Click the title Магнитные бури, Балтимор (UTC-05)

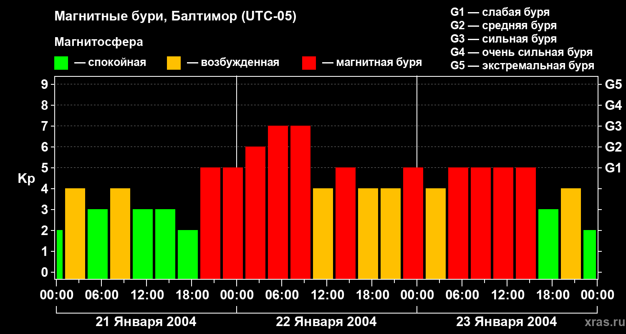point(175,17)
